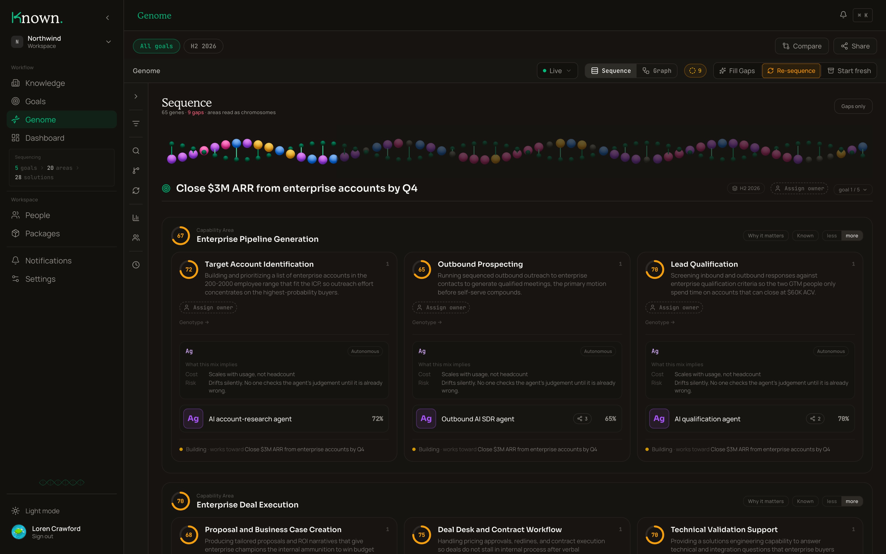Assign owner to the $3M ARR goal
This screenshot has width=886, height=554.
pos(799,188)
